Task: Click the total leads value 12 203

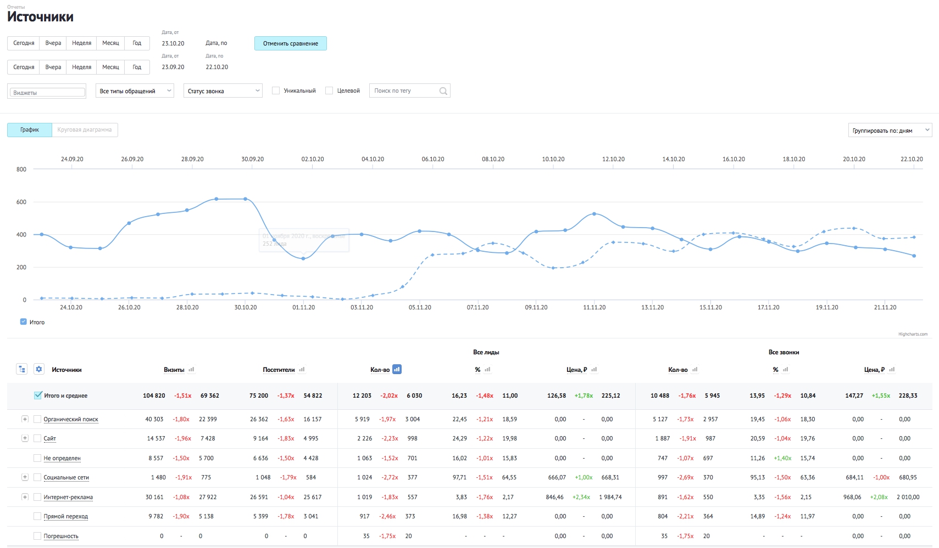Action: click(x=362, y=396)
